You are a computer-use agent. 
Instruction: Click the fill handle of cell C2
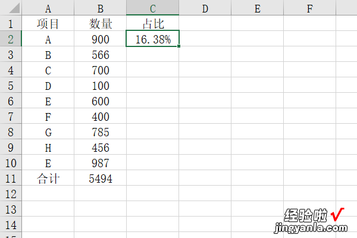click(178, 46)
